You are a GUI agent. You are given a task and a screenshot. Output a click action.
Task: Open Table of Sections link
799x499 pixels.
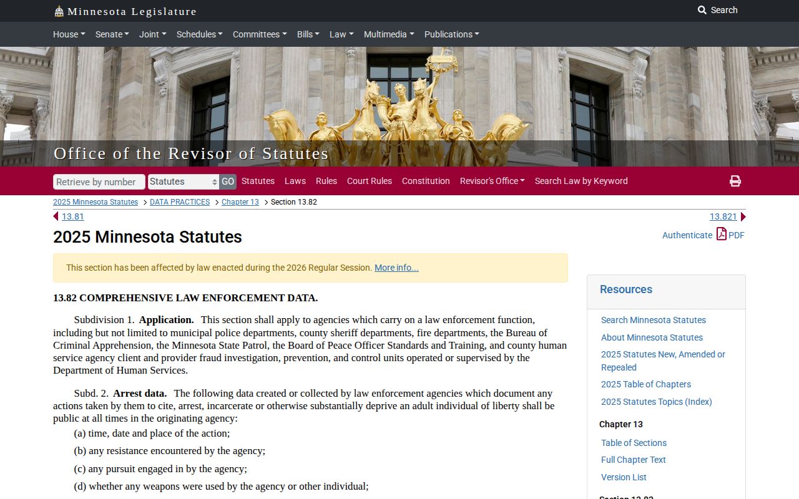click(634, 443)
